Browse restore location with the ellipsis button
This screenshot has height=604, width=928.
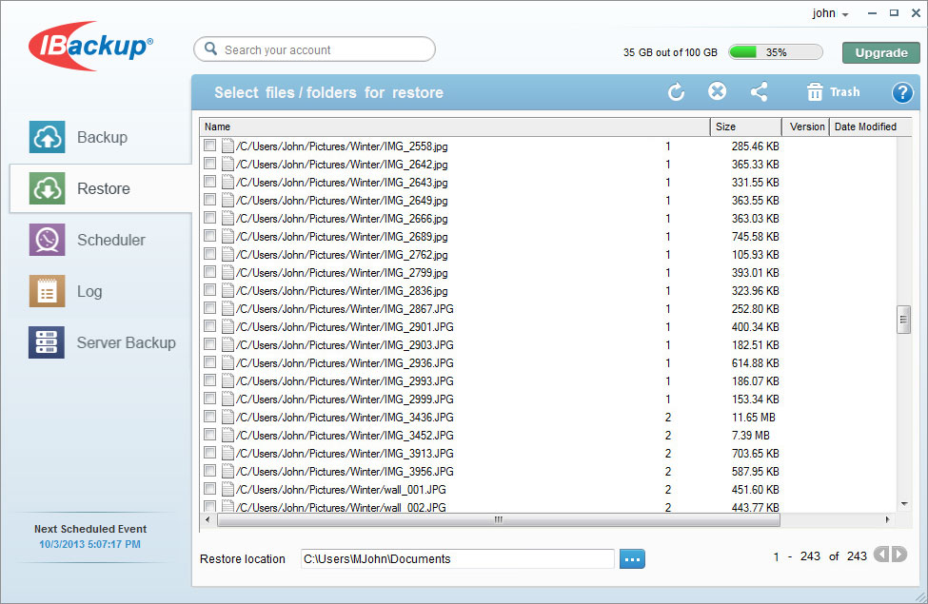pos(632,558)
